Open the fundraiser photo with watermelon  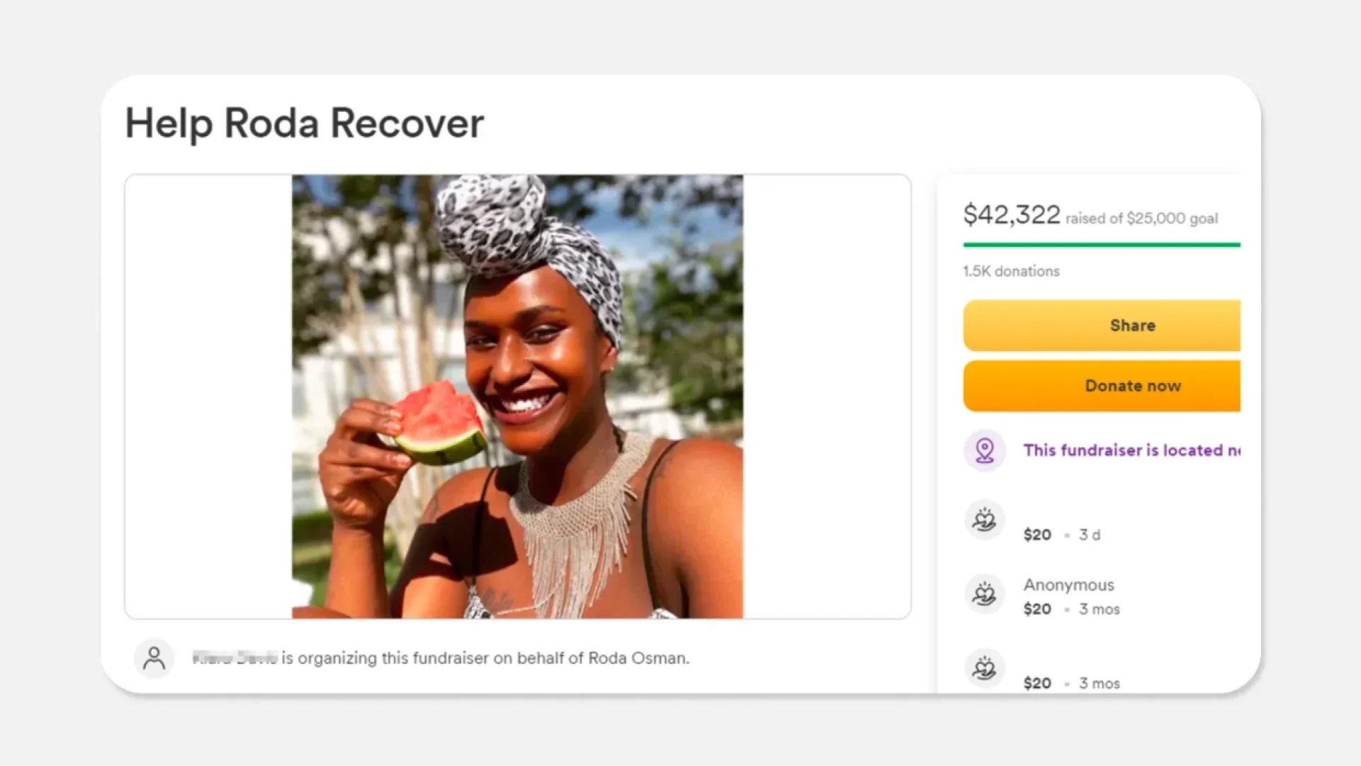pos(517,396)
